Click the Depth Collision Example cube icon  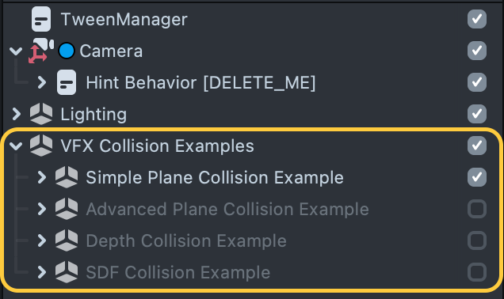(x=67, y=240)
